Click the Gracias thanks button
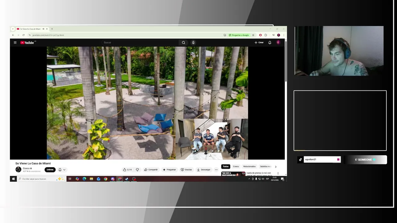Screen dimensions: 397x223 click(x=186, y=169)
